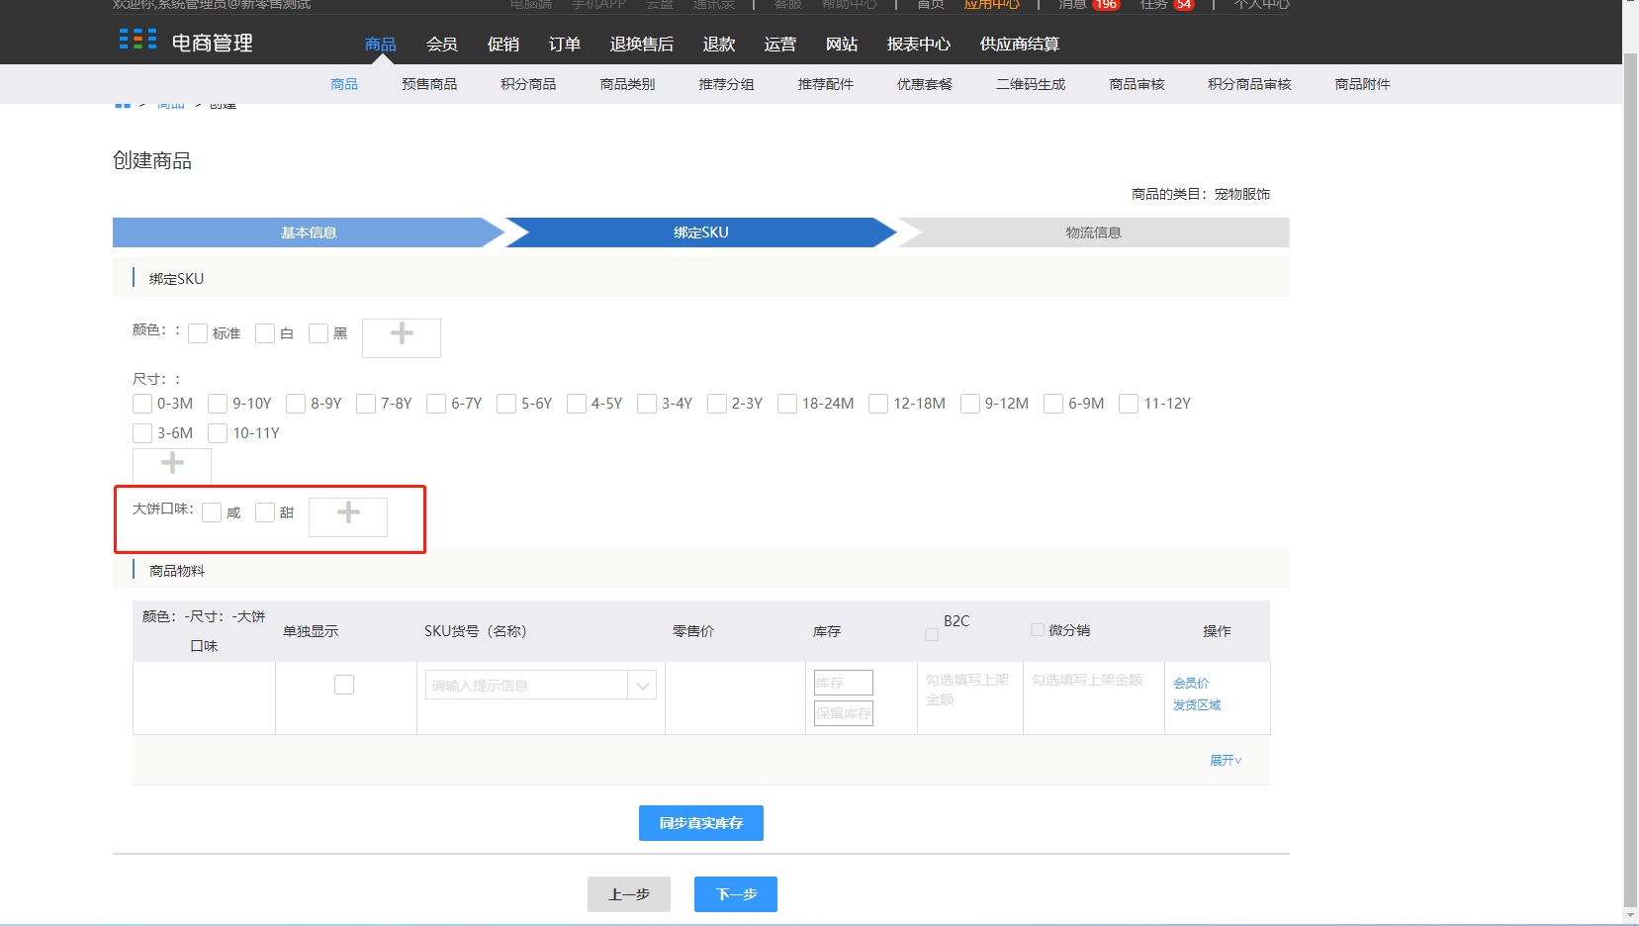This screenshot has width=1639, height=926.
Task: Select size 18-24M checkbox
Action: (787, 404)
